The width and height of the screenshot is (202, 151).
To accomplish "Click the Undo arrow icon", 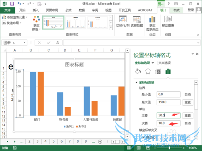I will tap(19, 4).
